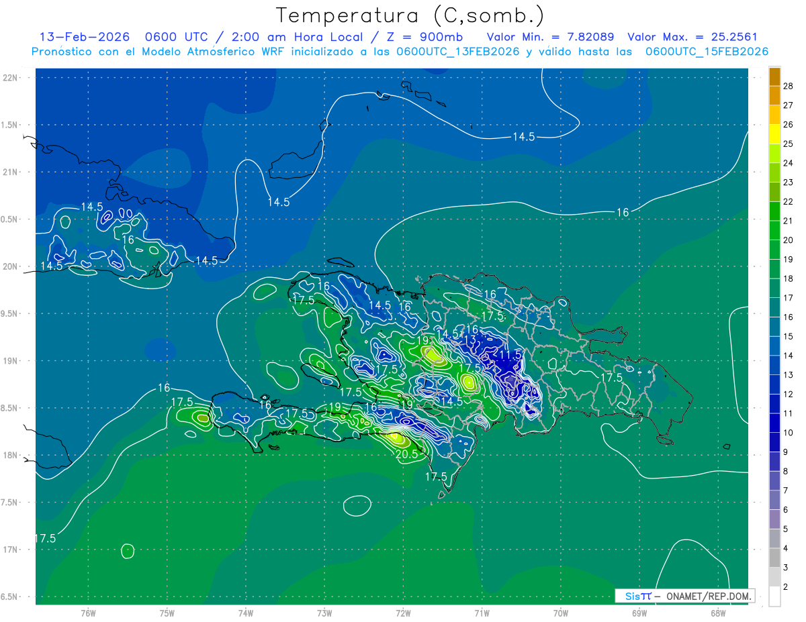The height and width of the screenshot is (622, 806).
Task: Click the legend number '28'
Action: [x=789, y=86]
